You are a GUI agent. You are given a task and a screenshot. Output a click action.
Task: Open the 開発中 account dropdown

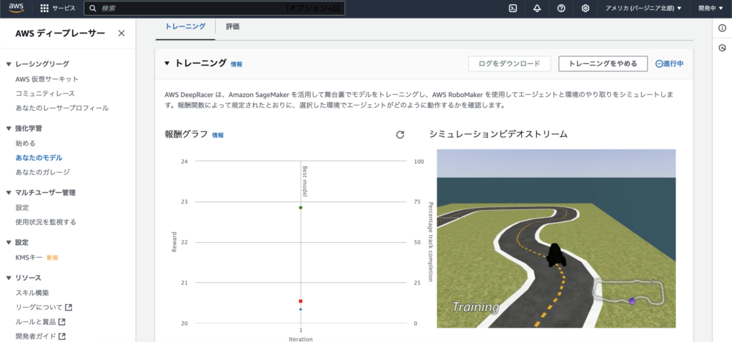click(711, 9)
